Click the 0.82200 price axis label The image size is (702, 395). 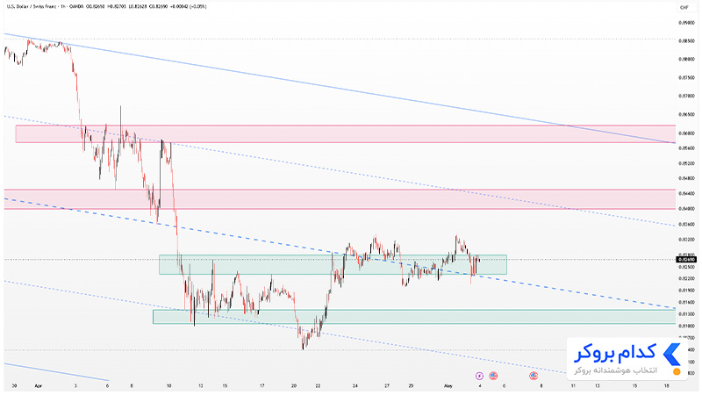click(686, 278)
